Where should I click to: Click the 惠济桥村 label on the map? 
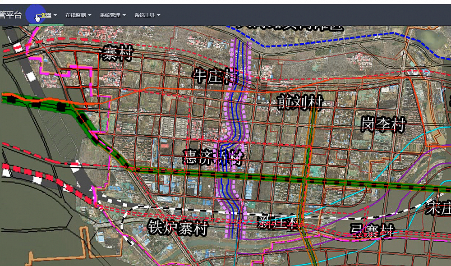213,158
